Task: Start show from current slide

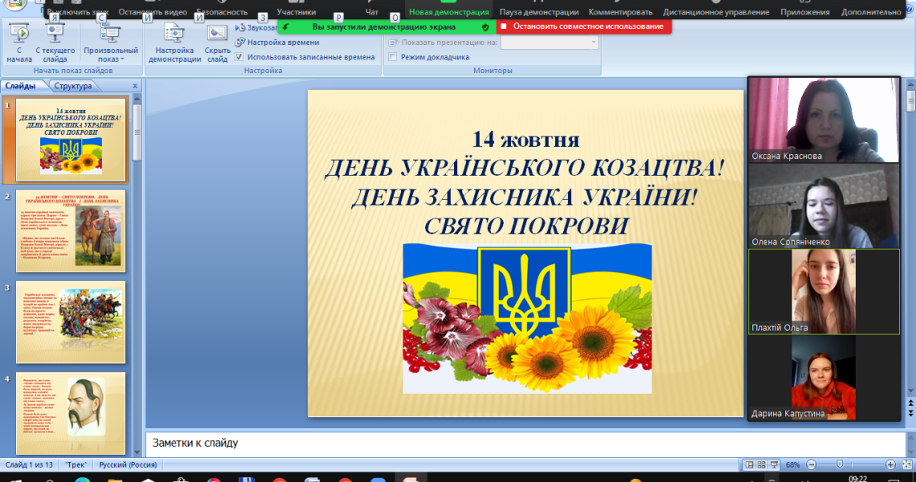Action: pyautogui.click(x=55, y=43)
